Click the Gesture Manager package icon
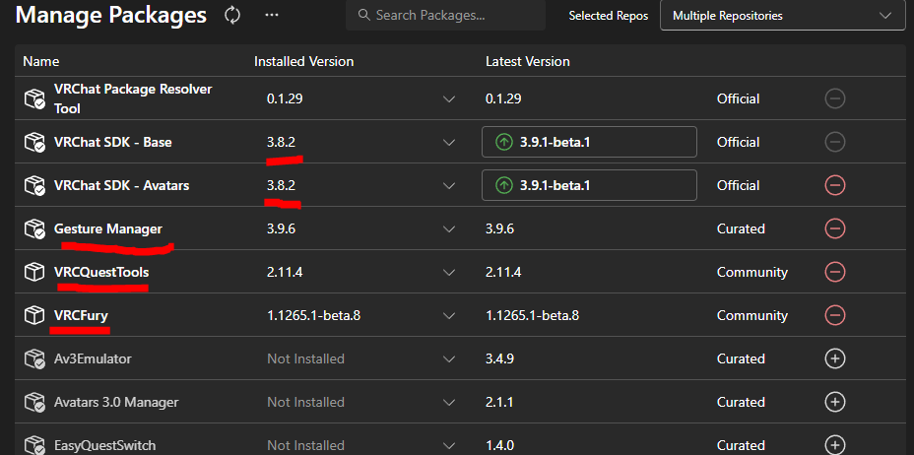This screenshot has height=455, width=914. [x=34, y=228]
